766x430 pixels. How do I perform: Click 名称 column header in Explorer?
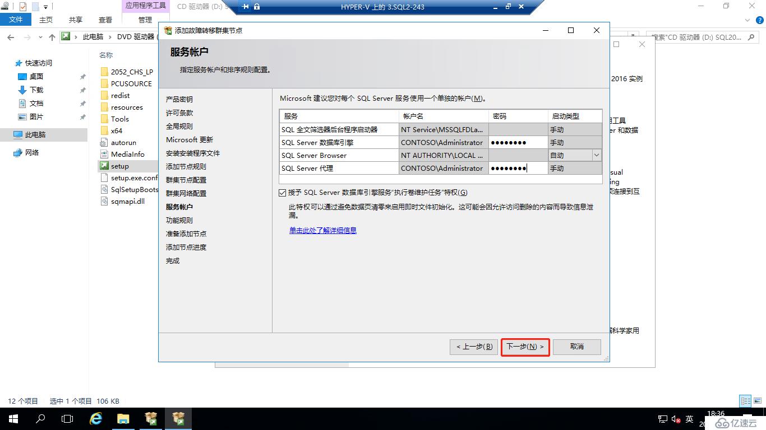click(x=106, y=55)
